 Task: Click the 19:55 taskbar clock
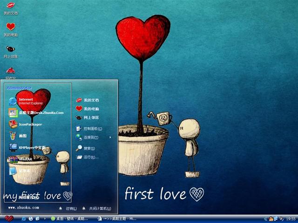point(291,219)
